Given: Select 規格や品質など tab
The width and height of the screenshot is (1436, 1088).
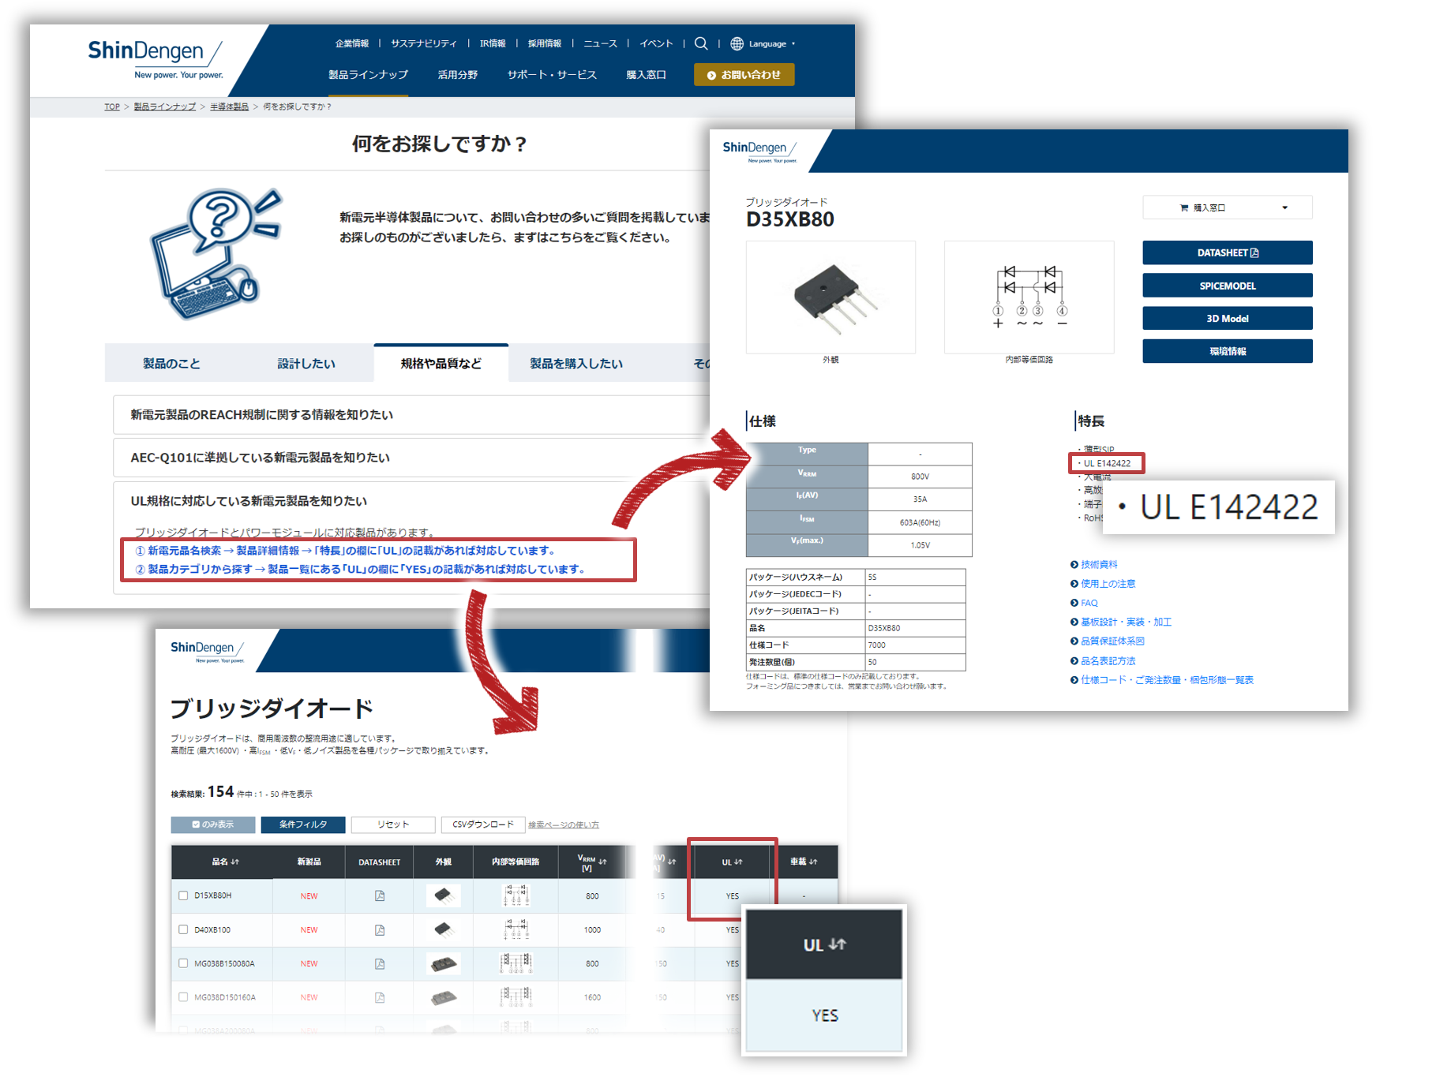Looking at the screenshot, I should coord(441,364).
